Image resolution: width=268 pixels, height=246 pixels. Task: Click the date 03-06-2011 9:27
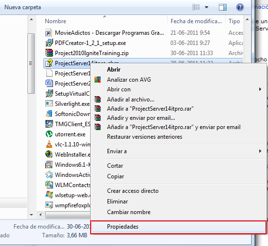pos(190,43)
